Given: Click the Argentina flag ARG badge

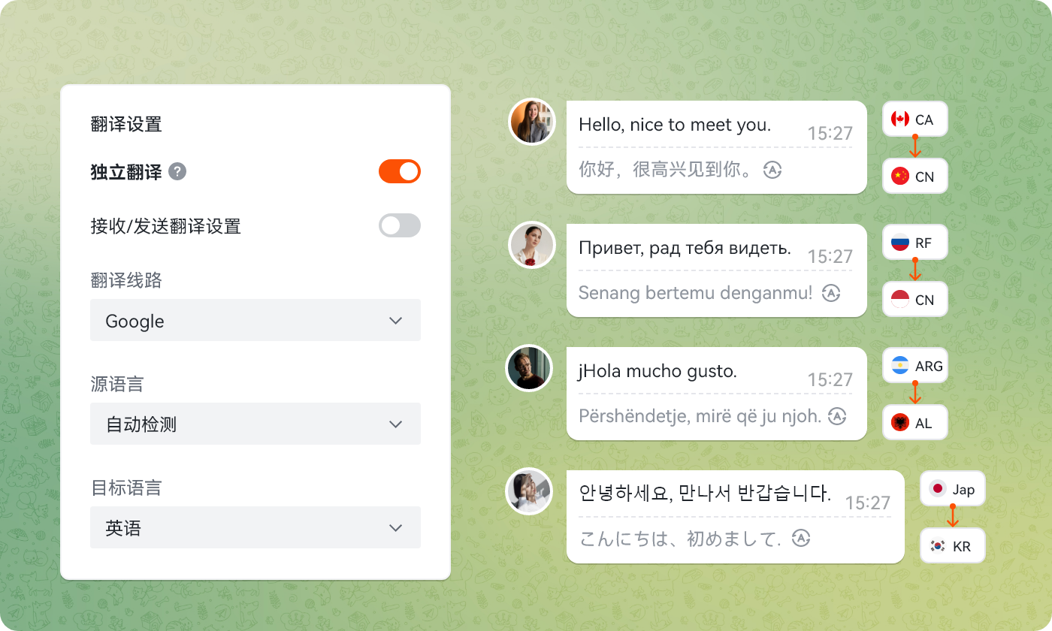Looking at the screenshot, I should pyautogui.click(x=914, y=367).
